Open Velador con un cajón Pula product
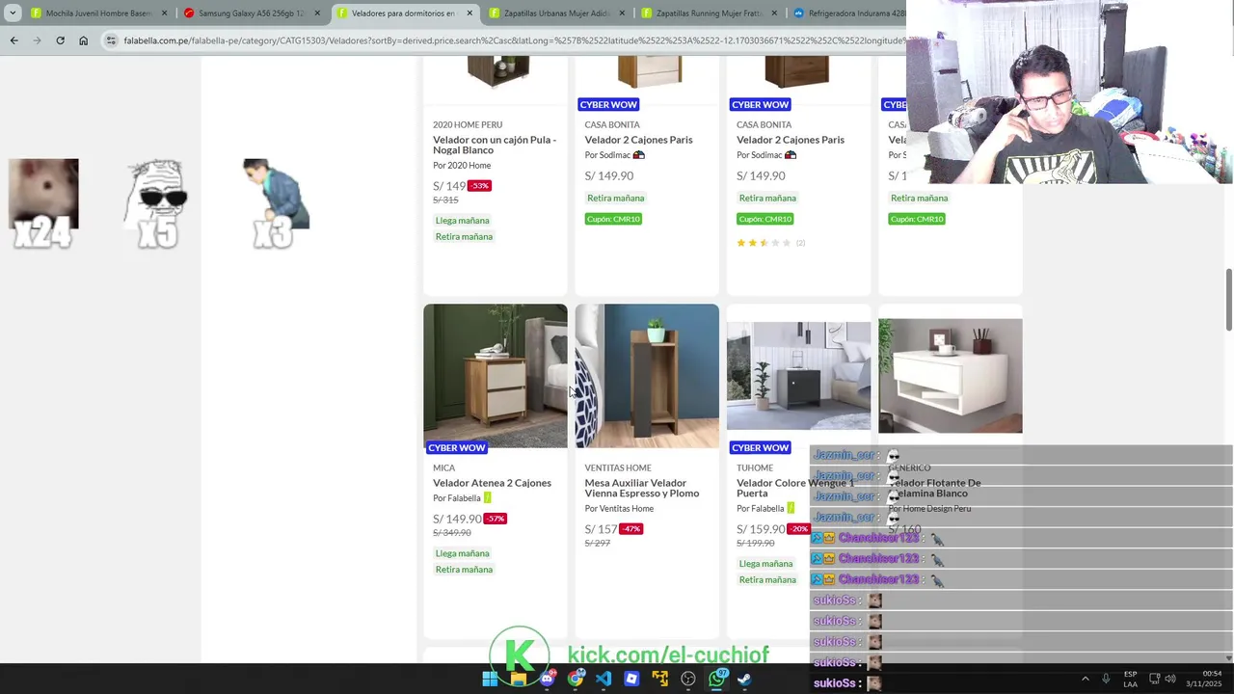 [x=494, y=145]
